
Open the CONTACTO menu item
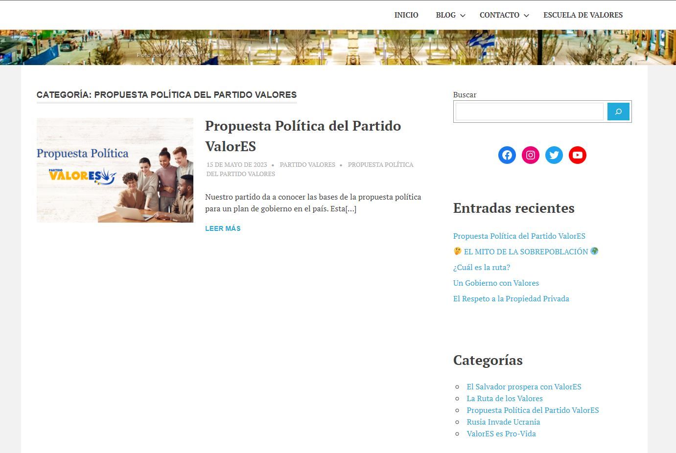(499, 15)
